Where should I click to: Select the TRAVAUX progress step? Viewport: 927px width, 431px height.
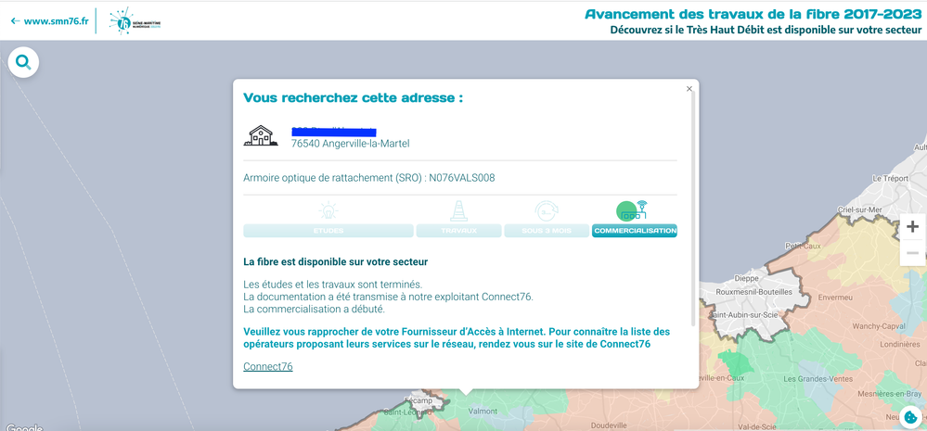click(x=458, y=231)
